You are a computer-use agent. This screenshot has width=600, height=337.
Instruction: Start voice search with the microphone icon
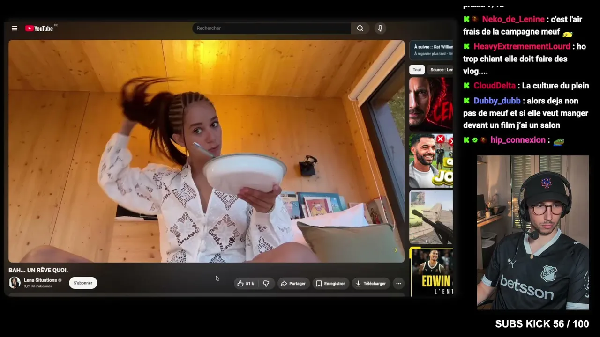pos(380,28)
